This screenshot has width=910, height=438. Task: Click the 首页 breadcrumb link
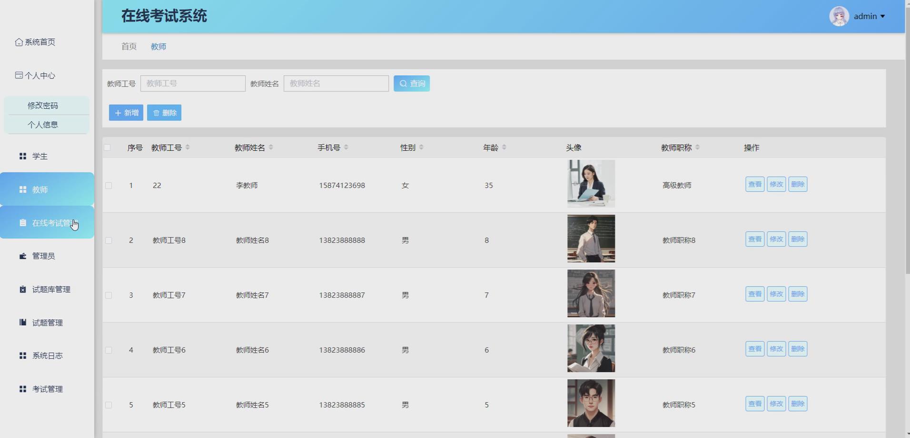[129, 47]
